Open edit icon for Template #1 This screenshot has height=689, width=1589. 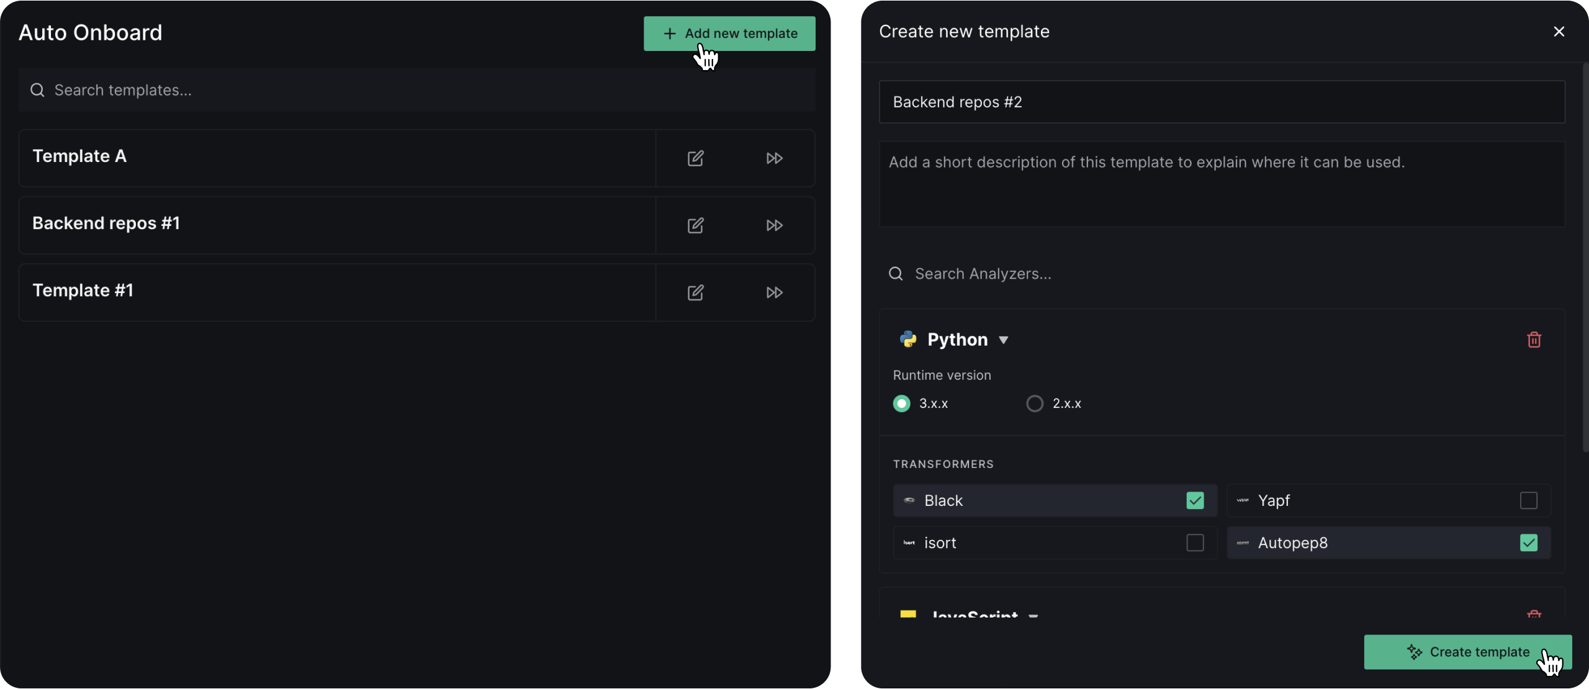pyautogui.click(x=695, y=292)
